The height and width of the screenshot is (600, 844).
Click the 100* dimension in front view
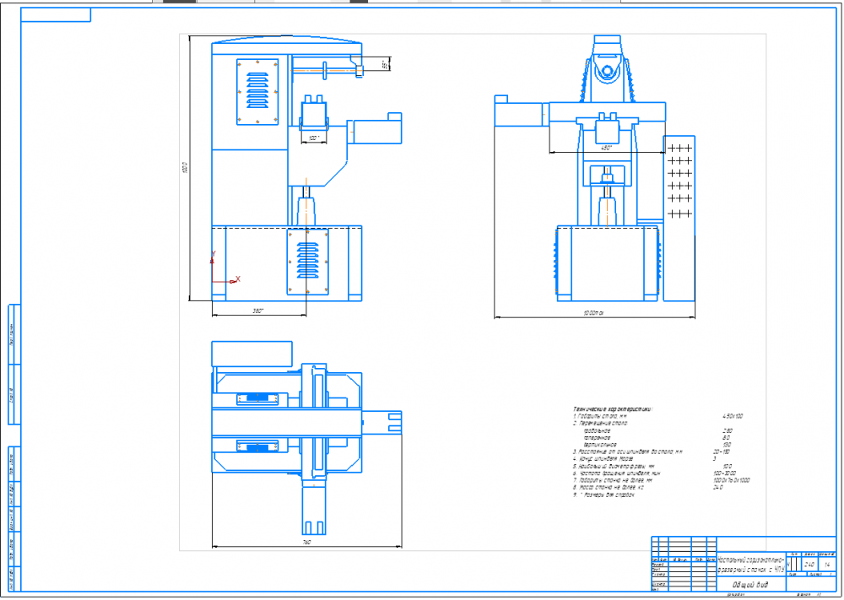pos(313,138)
